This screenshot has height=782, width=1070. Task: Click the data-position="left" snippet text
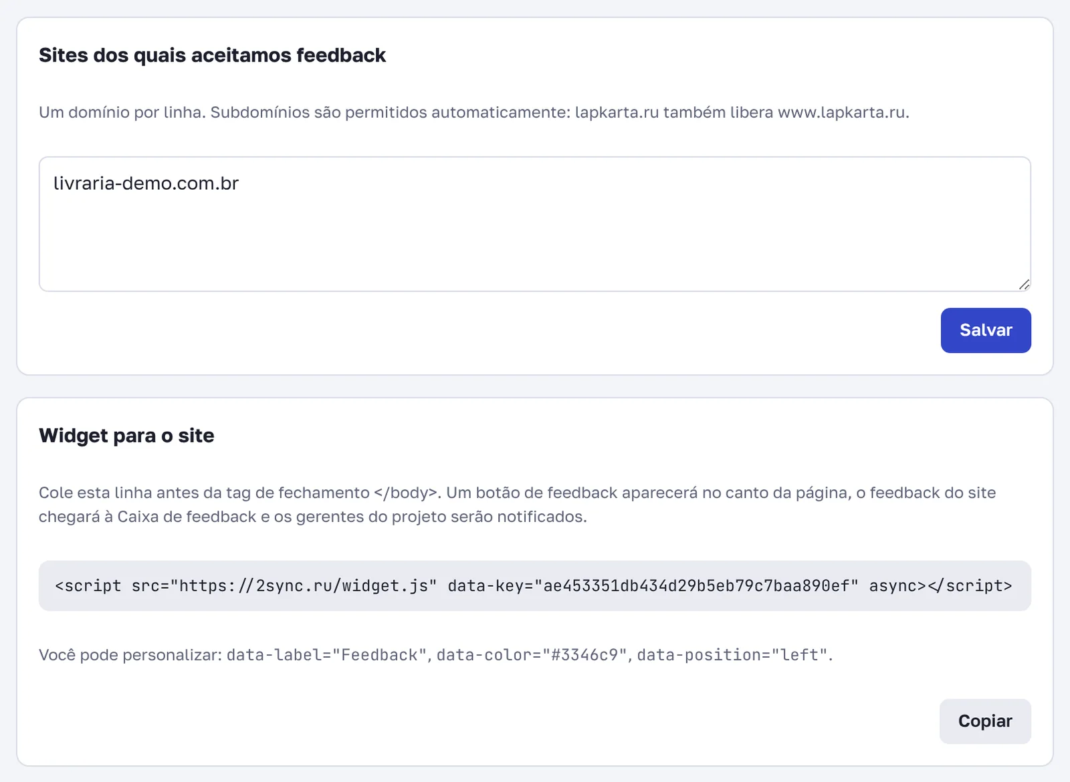pyautogui.click(x=732, y=655)
